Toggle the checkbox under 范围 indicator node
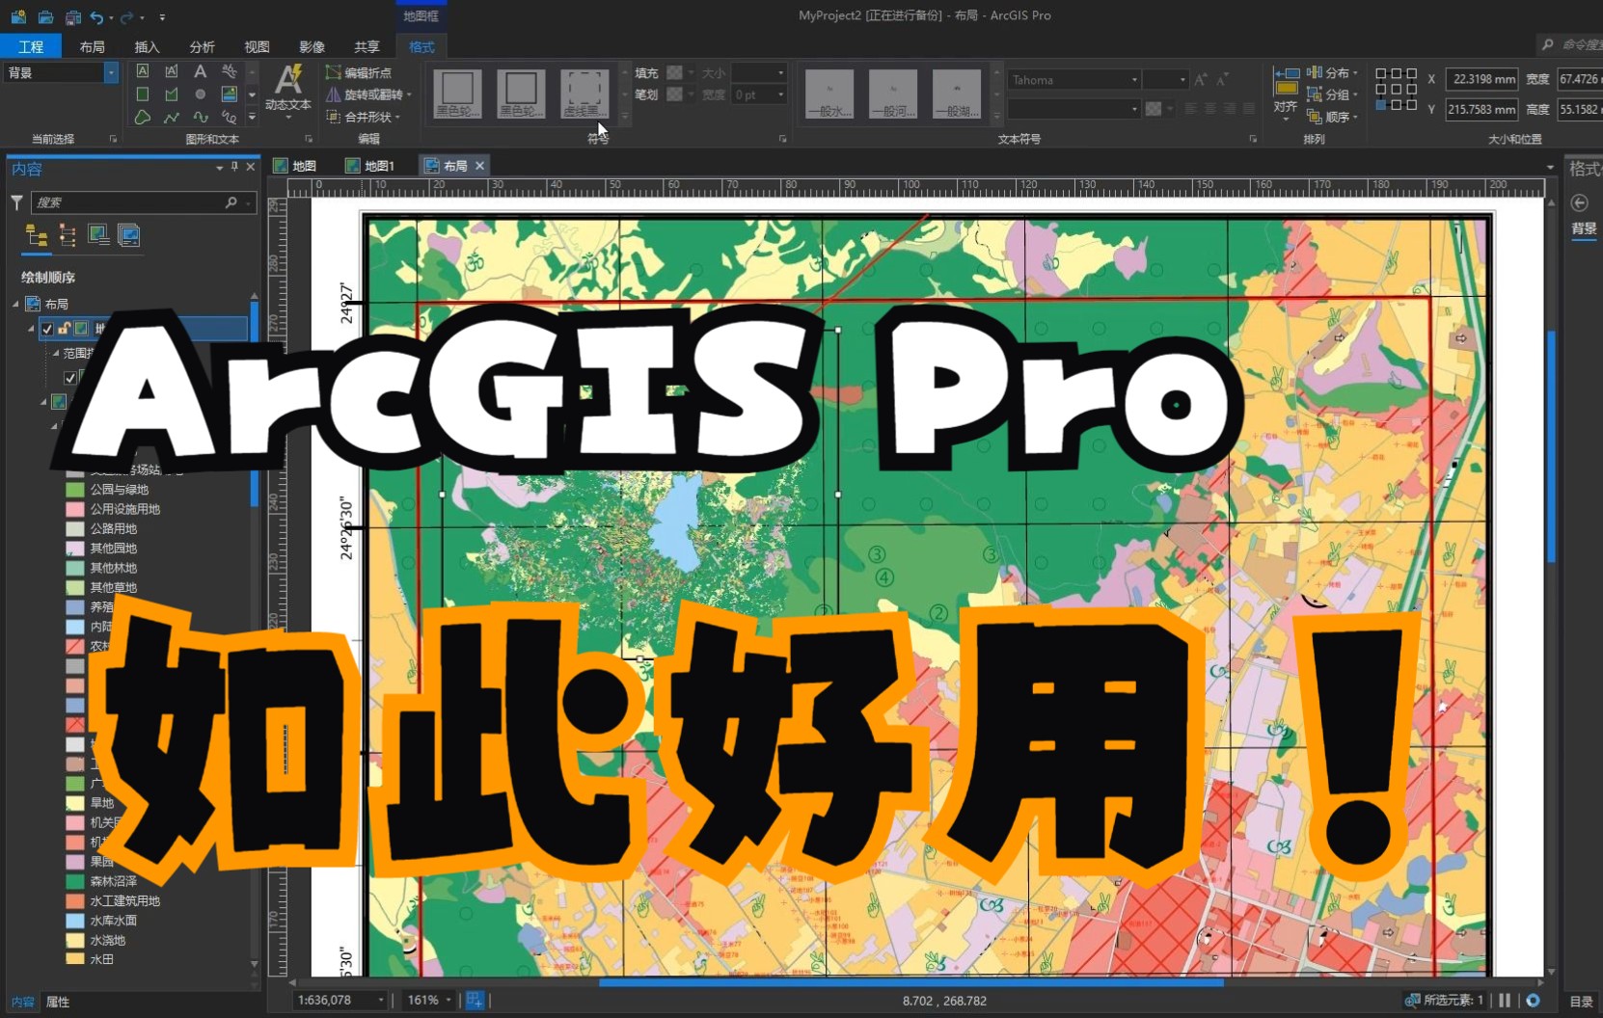 70,377
